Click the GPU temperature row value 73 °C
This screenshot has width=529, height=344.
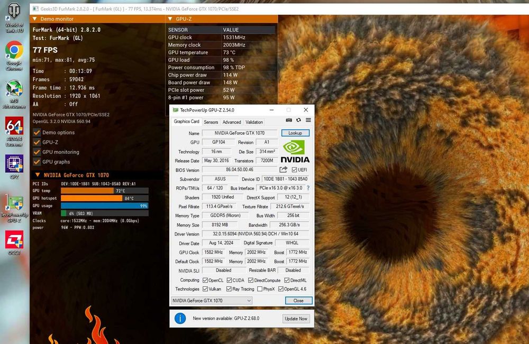229,52
